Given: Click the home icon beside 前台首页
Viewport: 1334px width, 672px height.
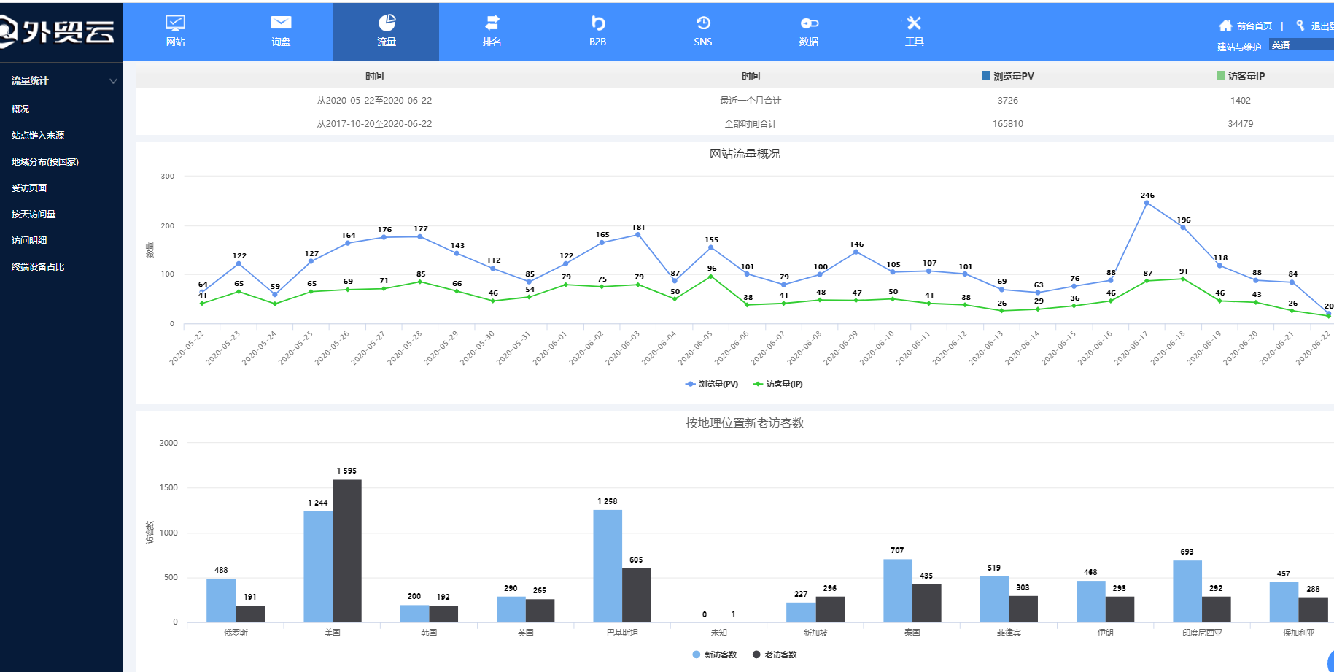Looking at the screenshot, I should (x=1225, y=26).
